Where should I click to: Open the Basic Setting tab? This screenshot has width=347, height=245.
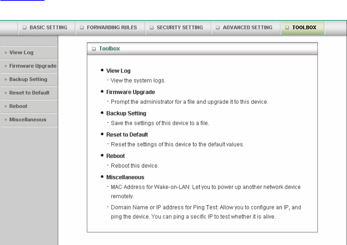[47, 28]
